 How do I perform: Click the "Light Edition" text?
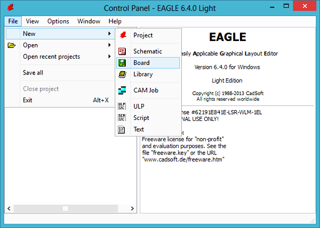227,80
